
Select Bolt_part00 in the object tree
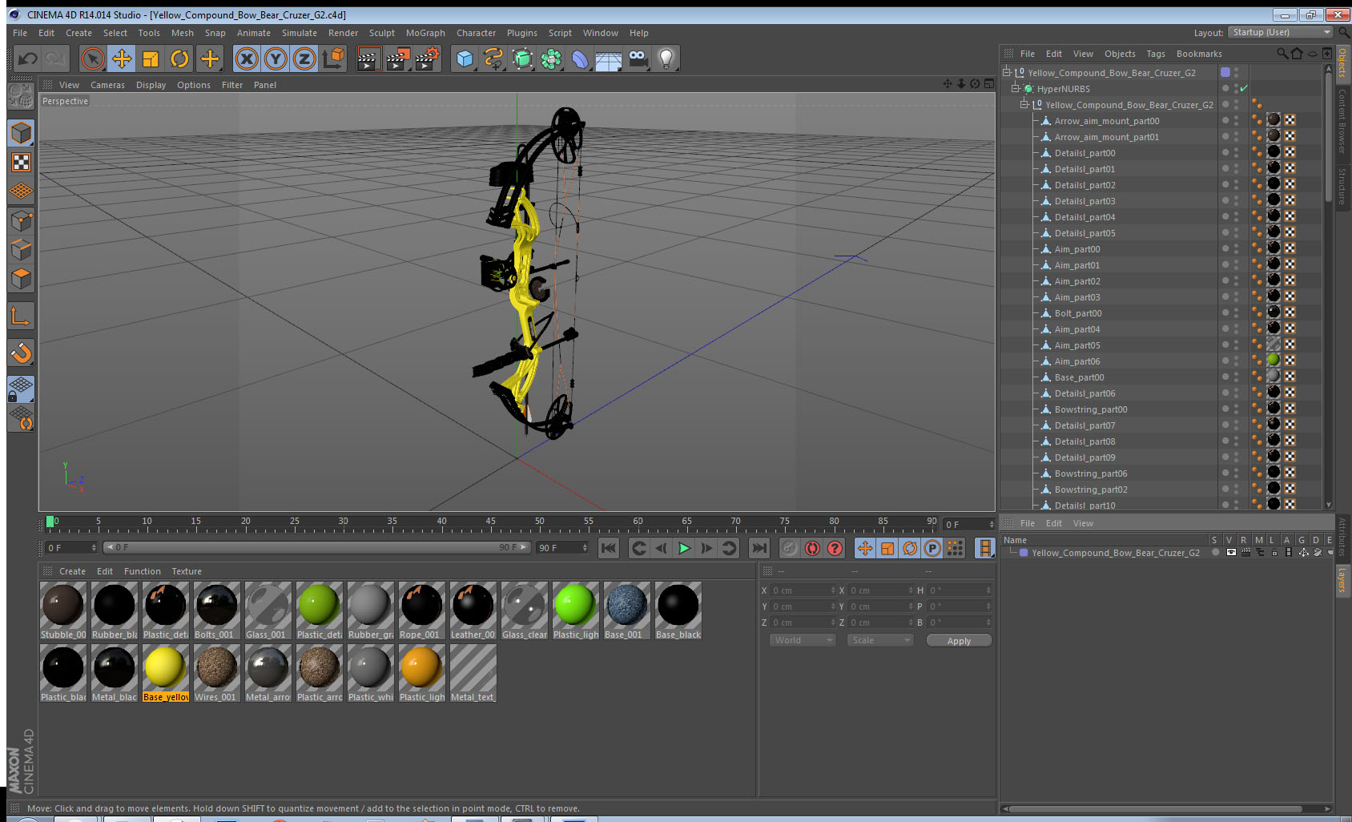1077,313
